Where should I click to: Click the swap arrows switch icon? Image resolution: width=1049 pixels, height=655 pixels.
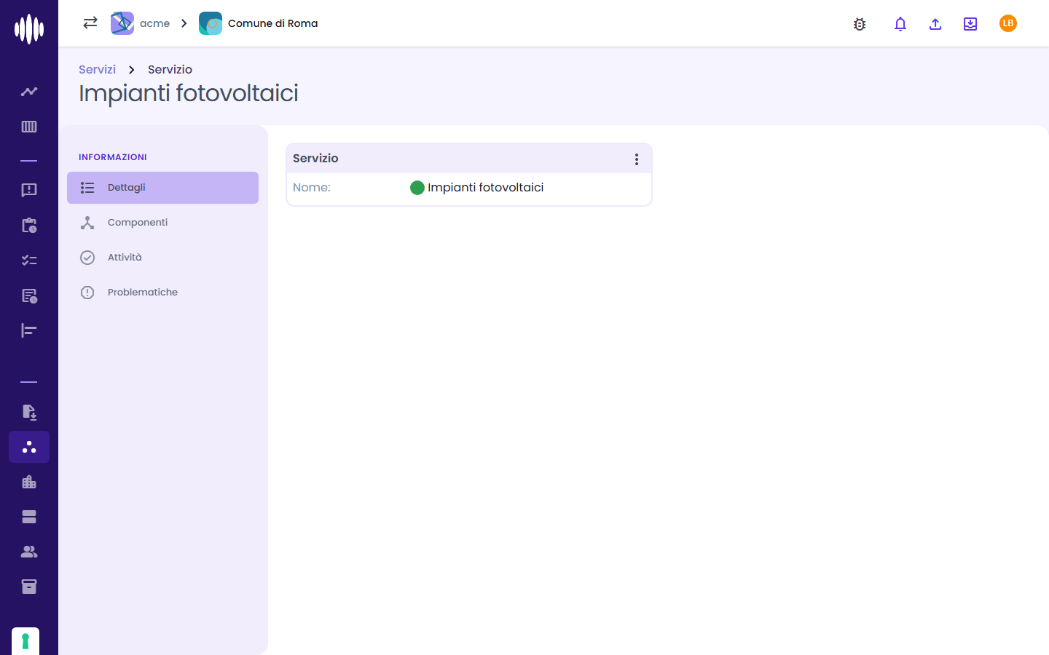90,23
